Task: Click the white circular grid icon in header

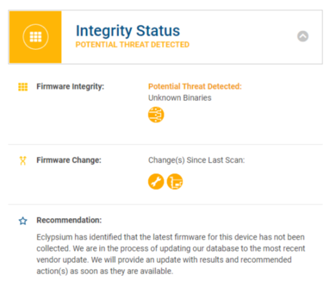Action: point(36,37)
